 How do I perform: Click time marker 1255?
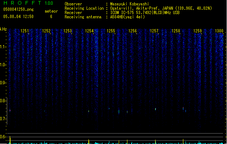pos(111,31)
